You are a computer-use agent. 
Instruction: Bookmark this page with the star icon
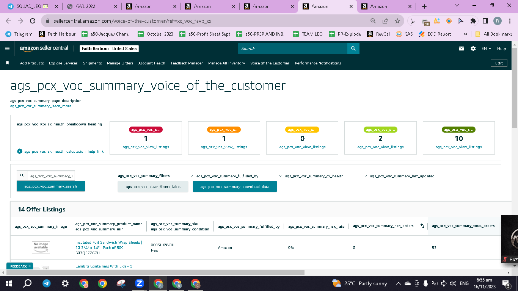pos(397,21)
